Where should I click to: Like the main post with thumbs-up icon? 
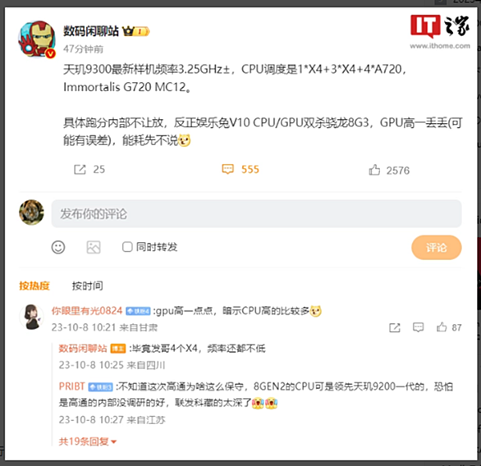(x=374, y=170)
